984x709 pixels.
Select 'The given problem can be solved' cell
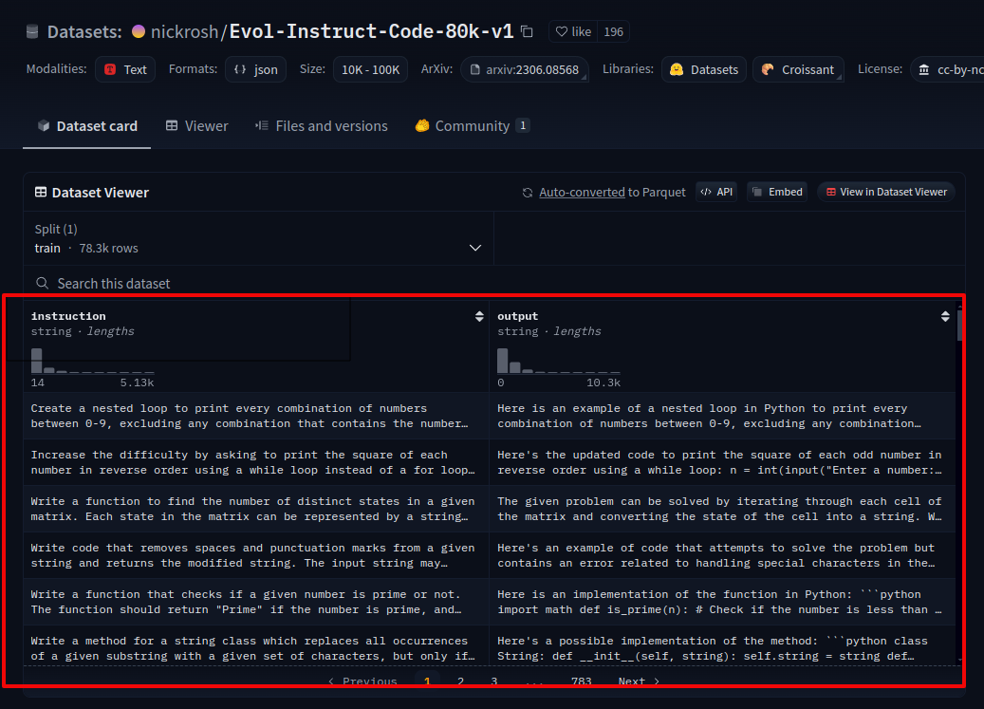722,509
